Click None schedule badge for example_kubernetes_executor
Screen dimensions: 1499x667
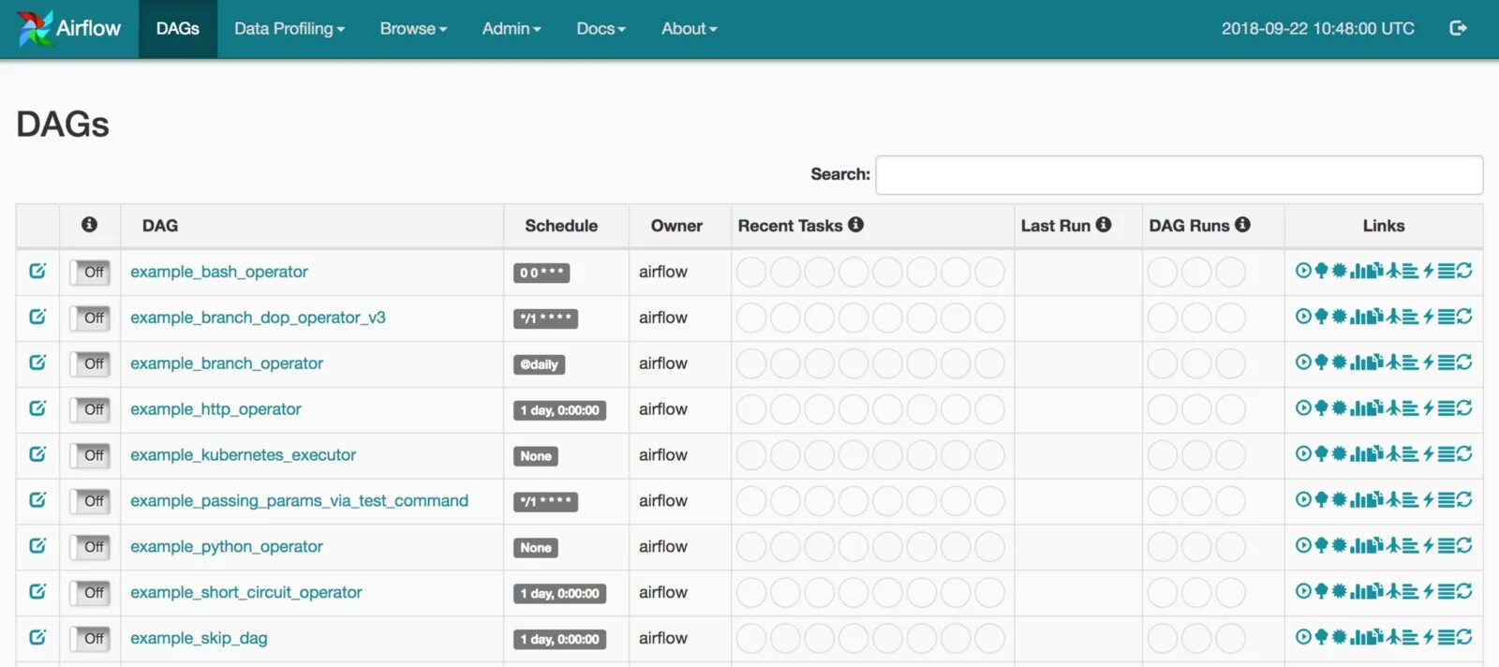(x=536, y=456)
